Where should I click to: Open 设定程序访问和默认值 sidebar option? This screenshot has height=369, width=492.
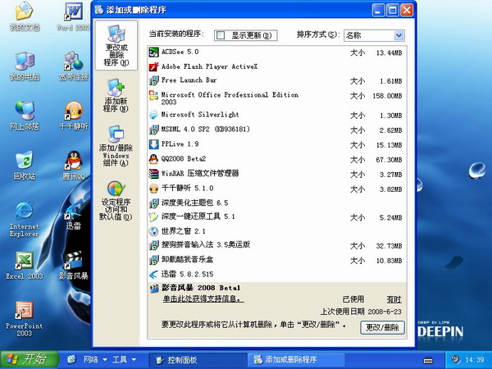click(x=116, y=201)
